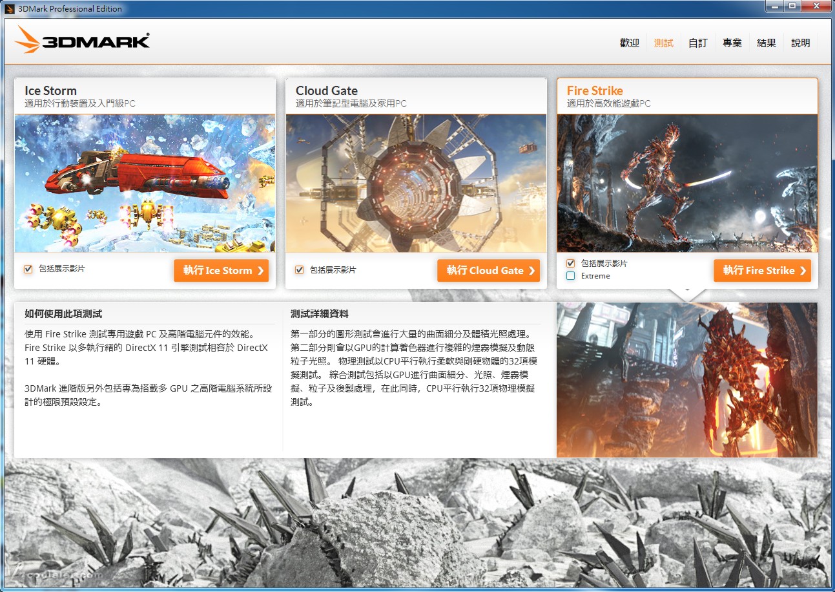Click the Fire Strike detail screenshot

pos(687,380)
